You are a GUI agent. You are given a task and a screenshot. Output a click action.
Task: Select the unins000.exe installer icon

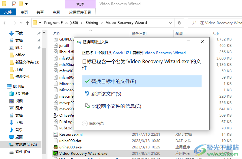point(56,147)
